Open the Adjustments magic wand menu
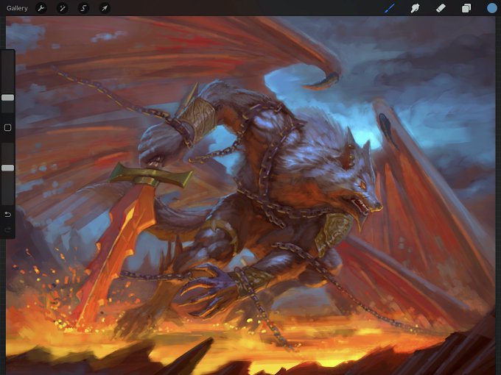This screenshot has width=501, height=375. point(63,8)
